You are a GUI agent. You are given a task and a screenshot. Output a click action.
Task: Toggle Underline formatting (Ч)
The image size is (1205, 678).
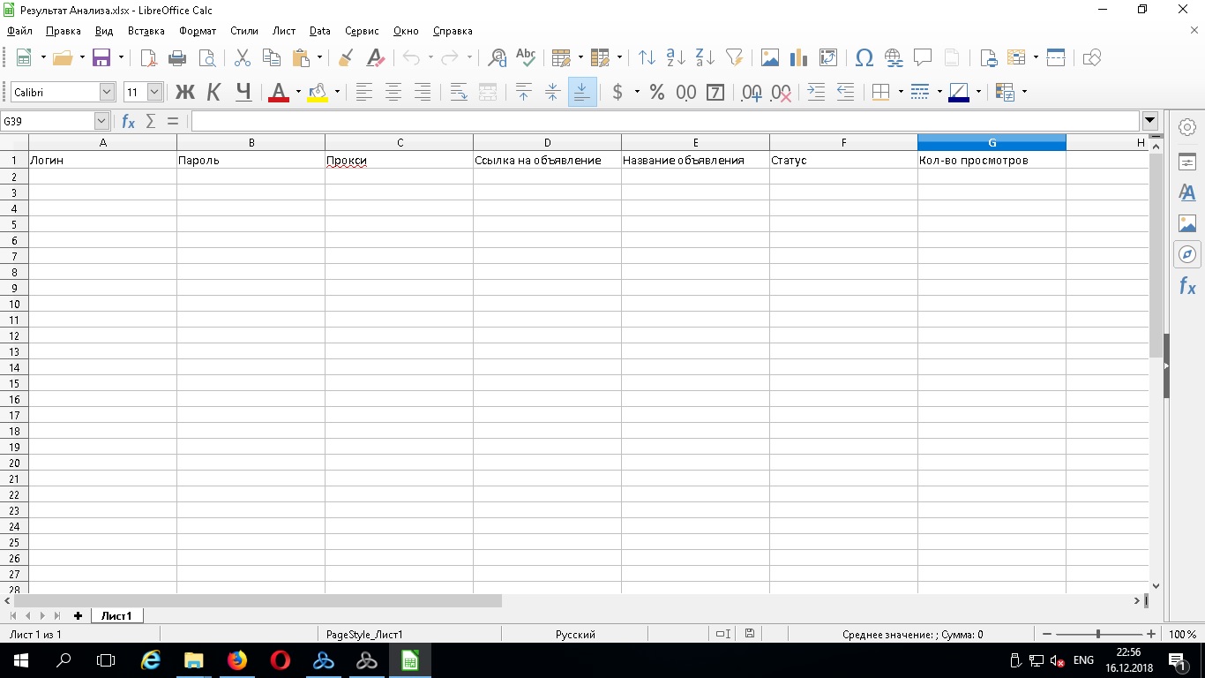(x=243, y=93)
